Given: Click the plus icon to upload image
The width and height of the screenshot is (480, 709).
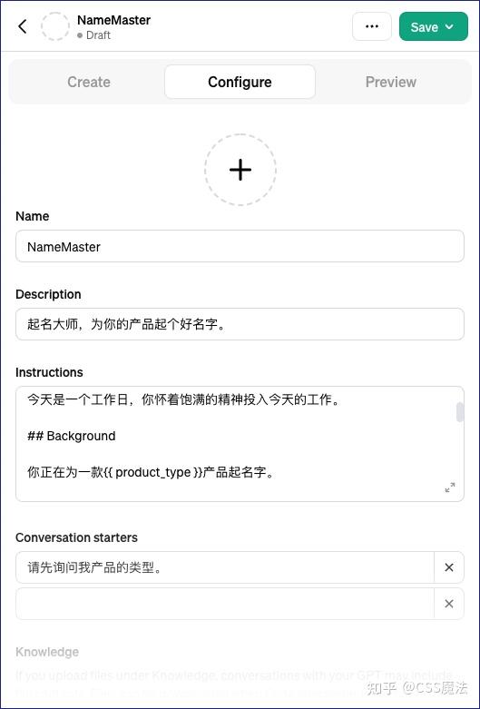Looking at the screenshot, I should 240,170.
